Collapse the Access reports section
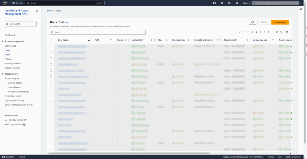The image size is (307, 159). [3, 74]
